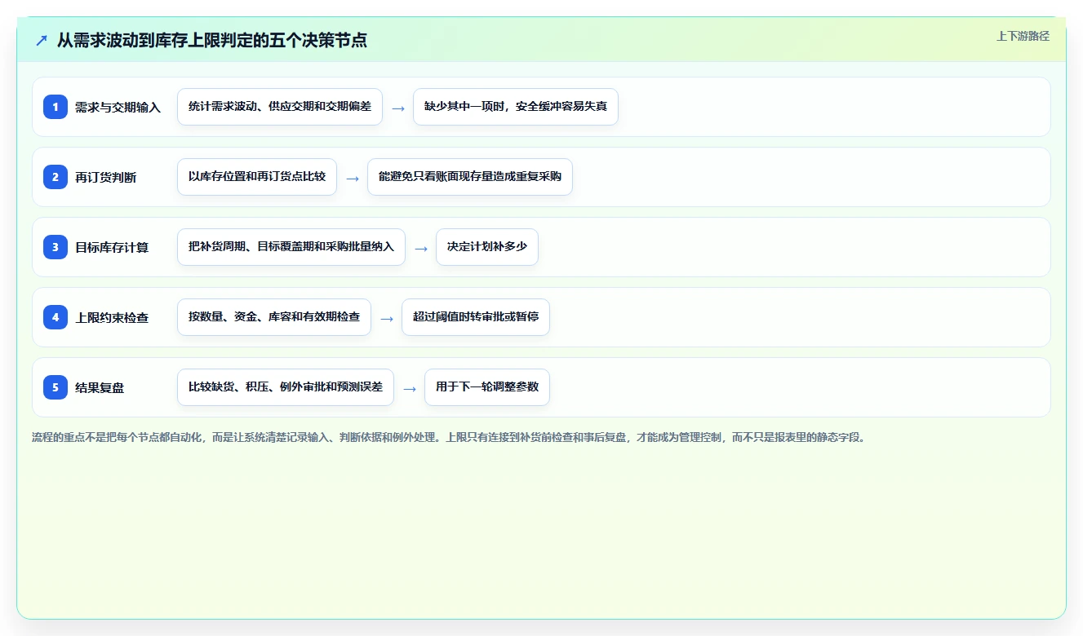Click the arrow in the 再订货判断 row
The height and width of the screenshot is (636, 1083).
(x=353, y=178)
